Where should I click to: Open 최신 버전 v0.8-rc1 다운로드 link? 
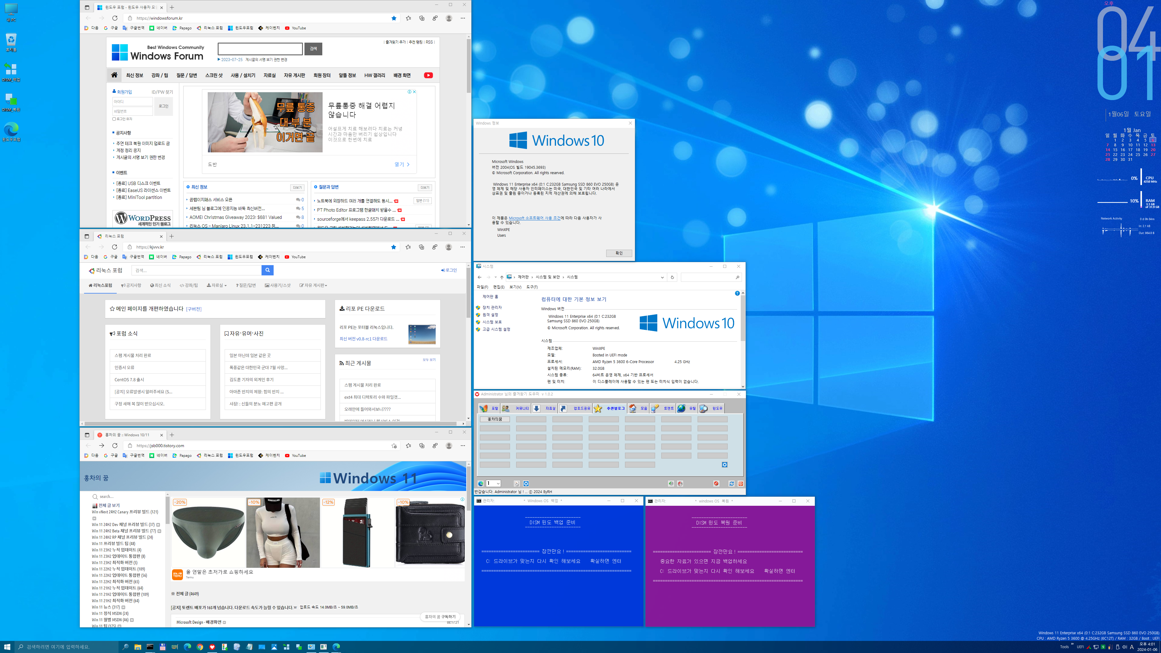point(363,339)
